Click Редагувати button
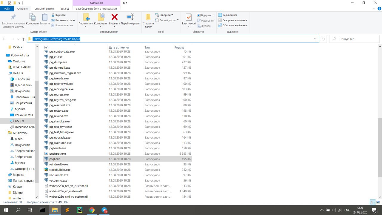The image size is (382, 215). pyautogui.click(x=206, y=21)
